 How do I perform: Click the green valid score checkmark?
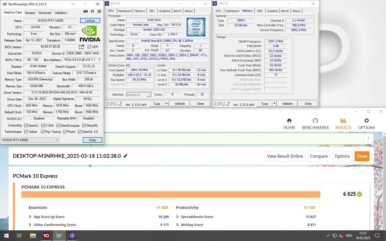coord(360,194)
